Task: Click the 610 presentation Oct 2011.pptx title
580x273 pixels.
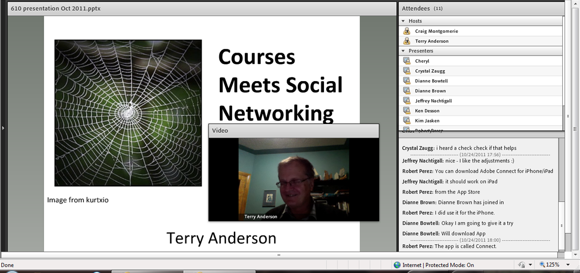Action: (56, 8)
